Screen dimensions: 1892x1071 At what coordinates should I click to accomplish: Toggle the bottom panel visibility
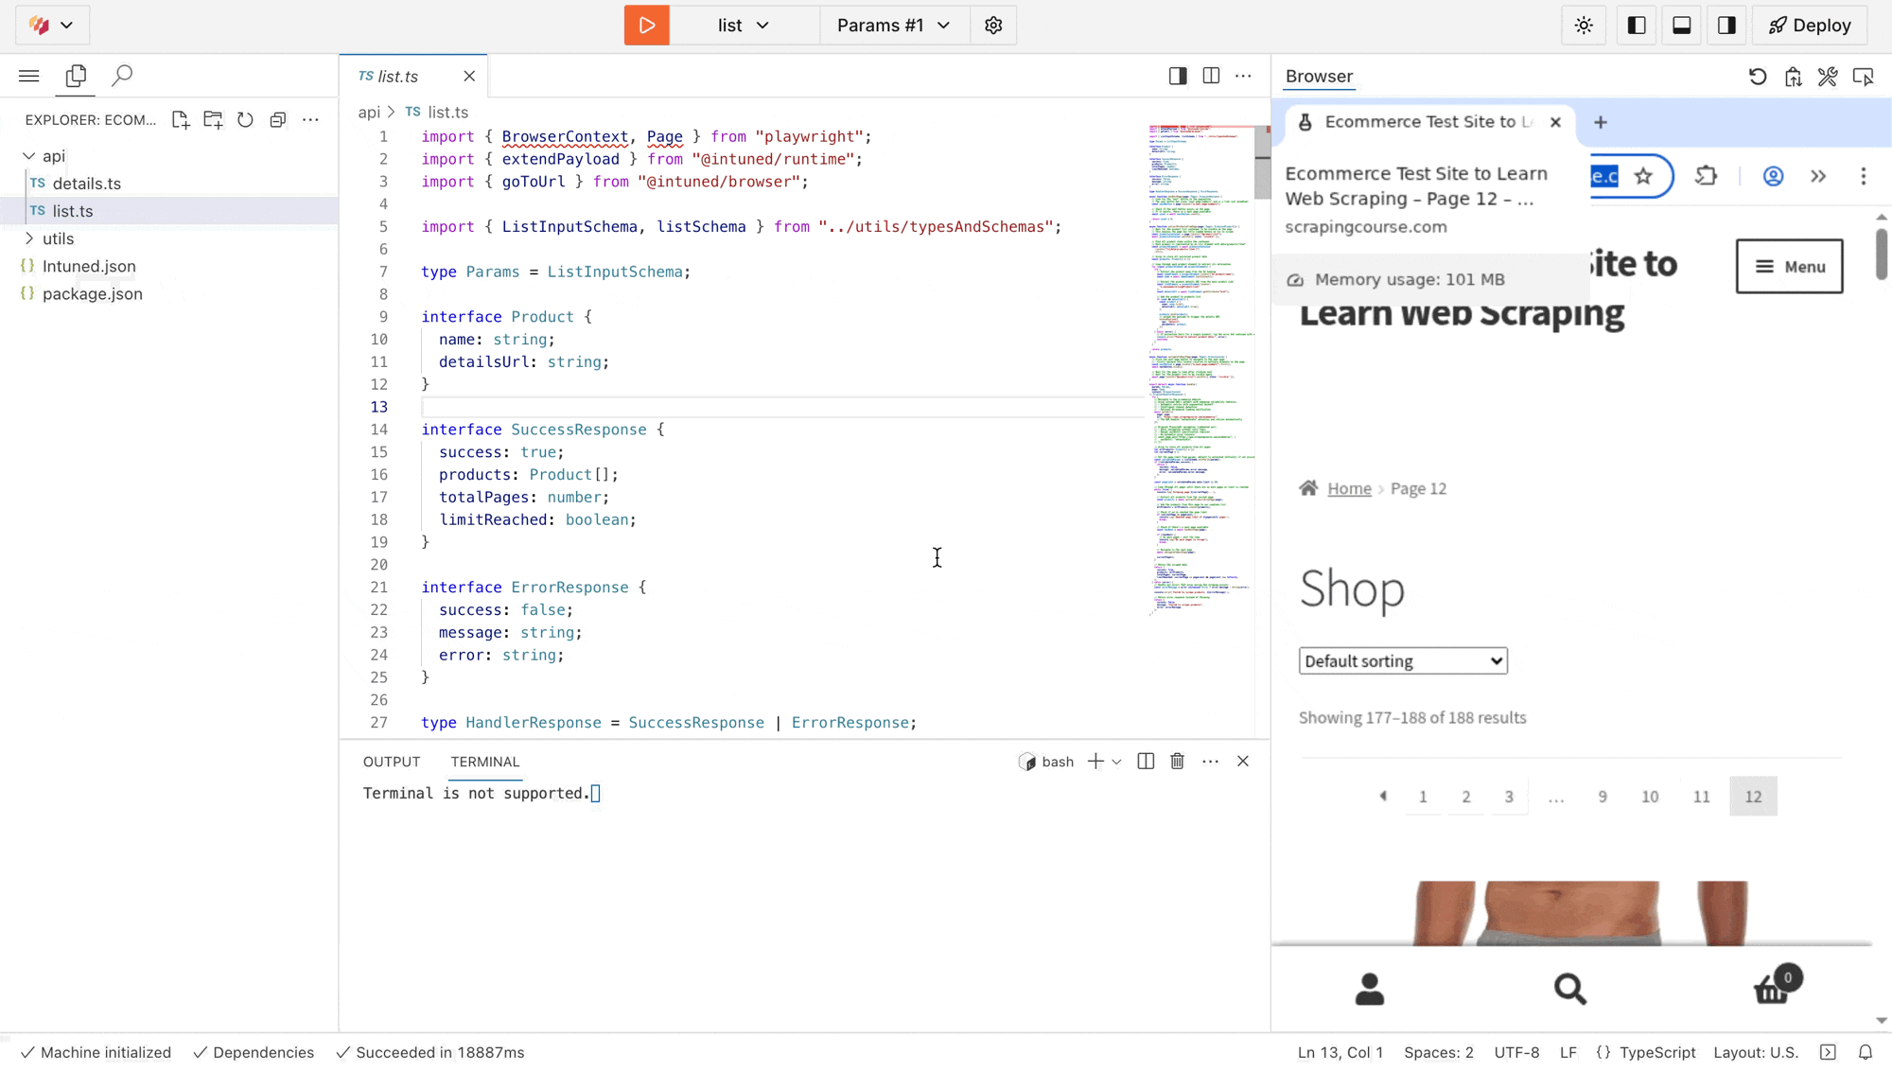tap(1681, 26)
